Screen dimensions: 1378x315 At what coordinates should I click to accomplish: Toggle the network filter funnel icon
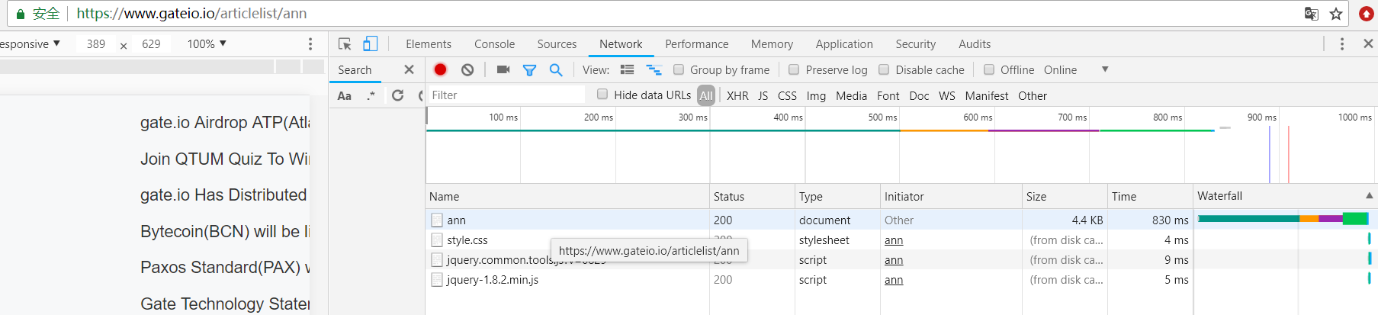tap(529, 69)
